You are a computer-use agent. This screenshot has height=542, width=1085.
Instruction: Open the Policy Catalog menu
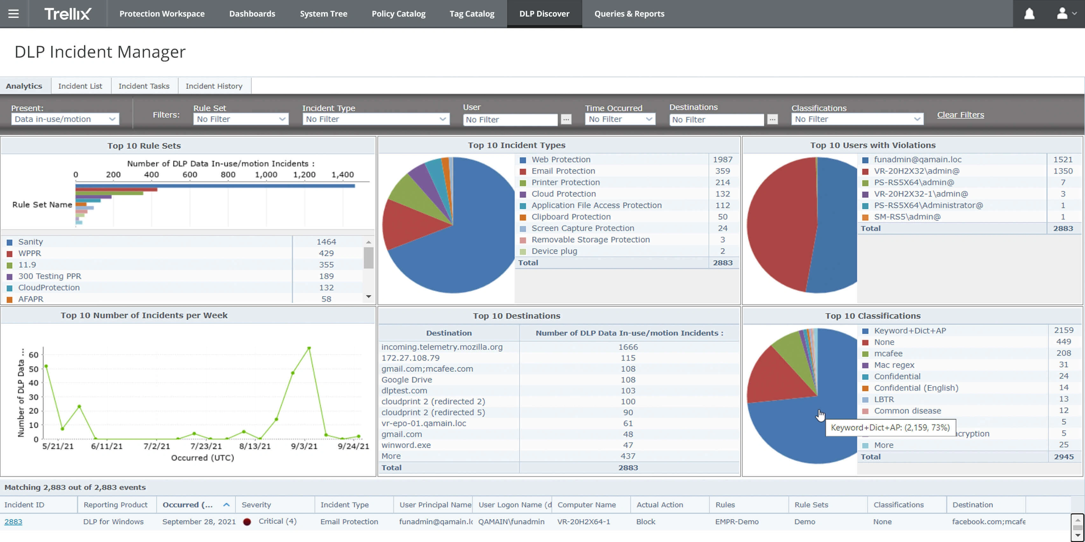pyautogui.click(x=398, y=13)
